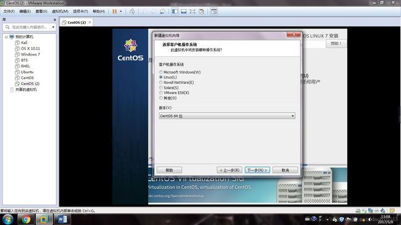Click the take snapshot toolbar icon
Screen dimensions: 401x225
[145, 11]
